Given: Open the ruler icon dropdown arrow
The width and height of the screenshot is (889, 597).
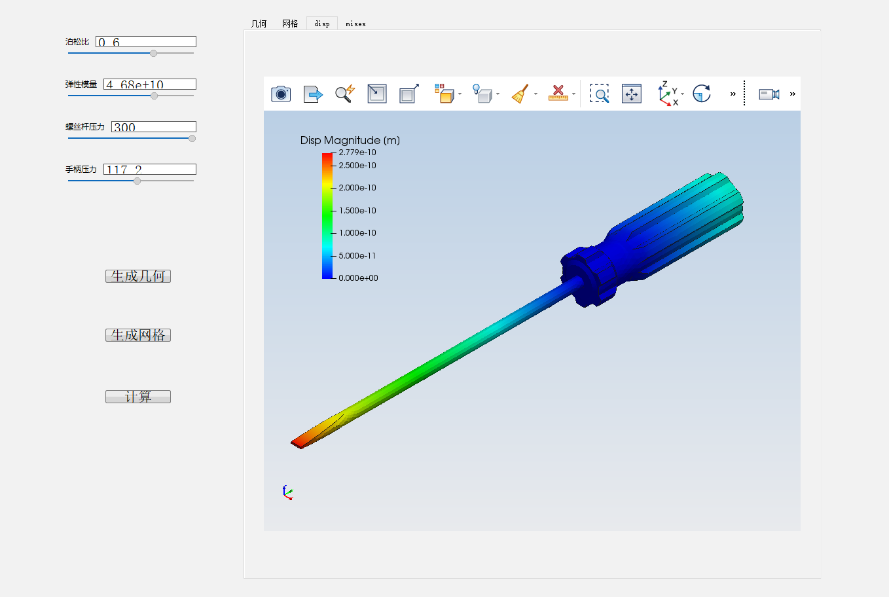Looking at the screenshot, I should [x=574, y=94].
